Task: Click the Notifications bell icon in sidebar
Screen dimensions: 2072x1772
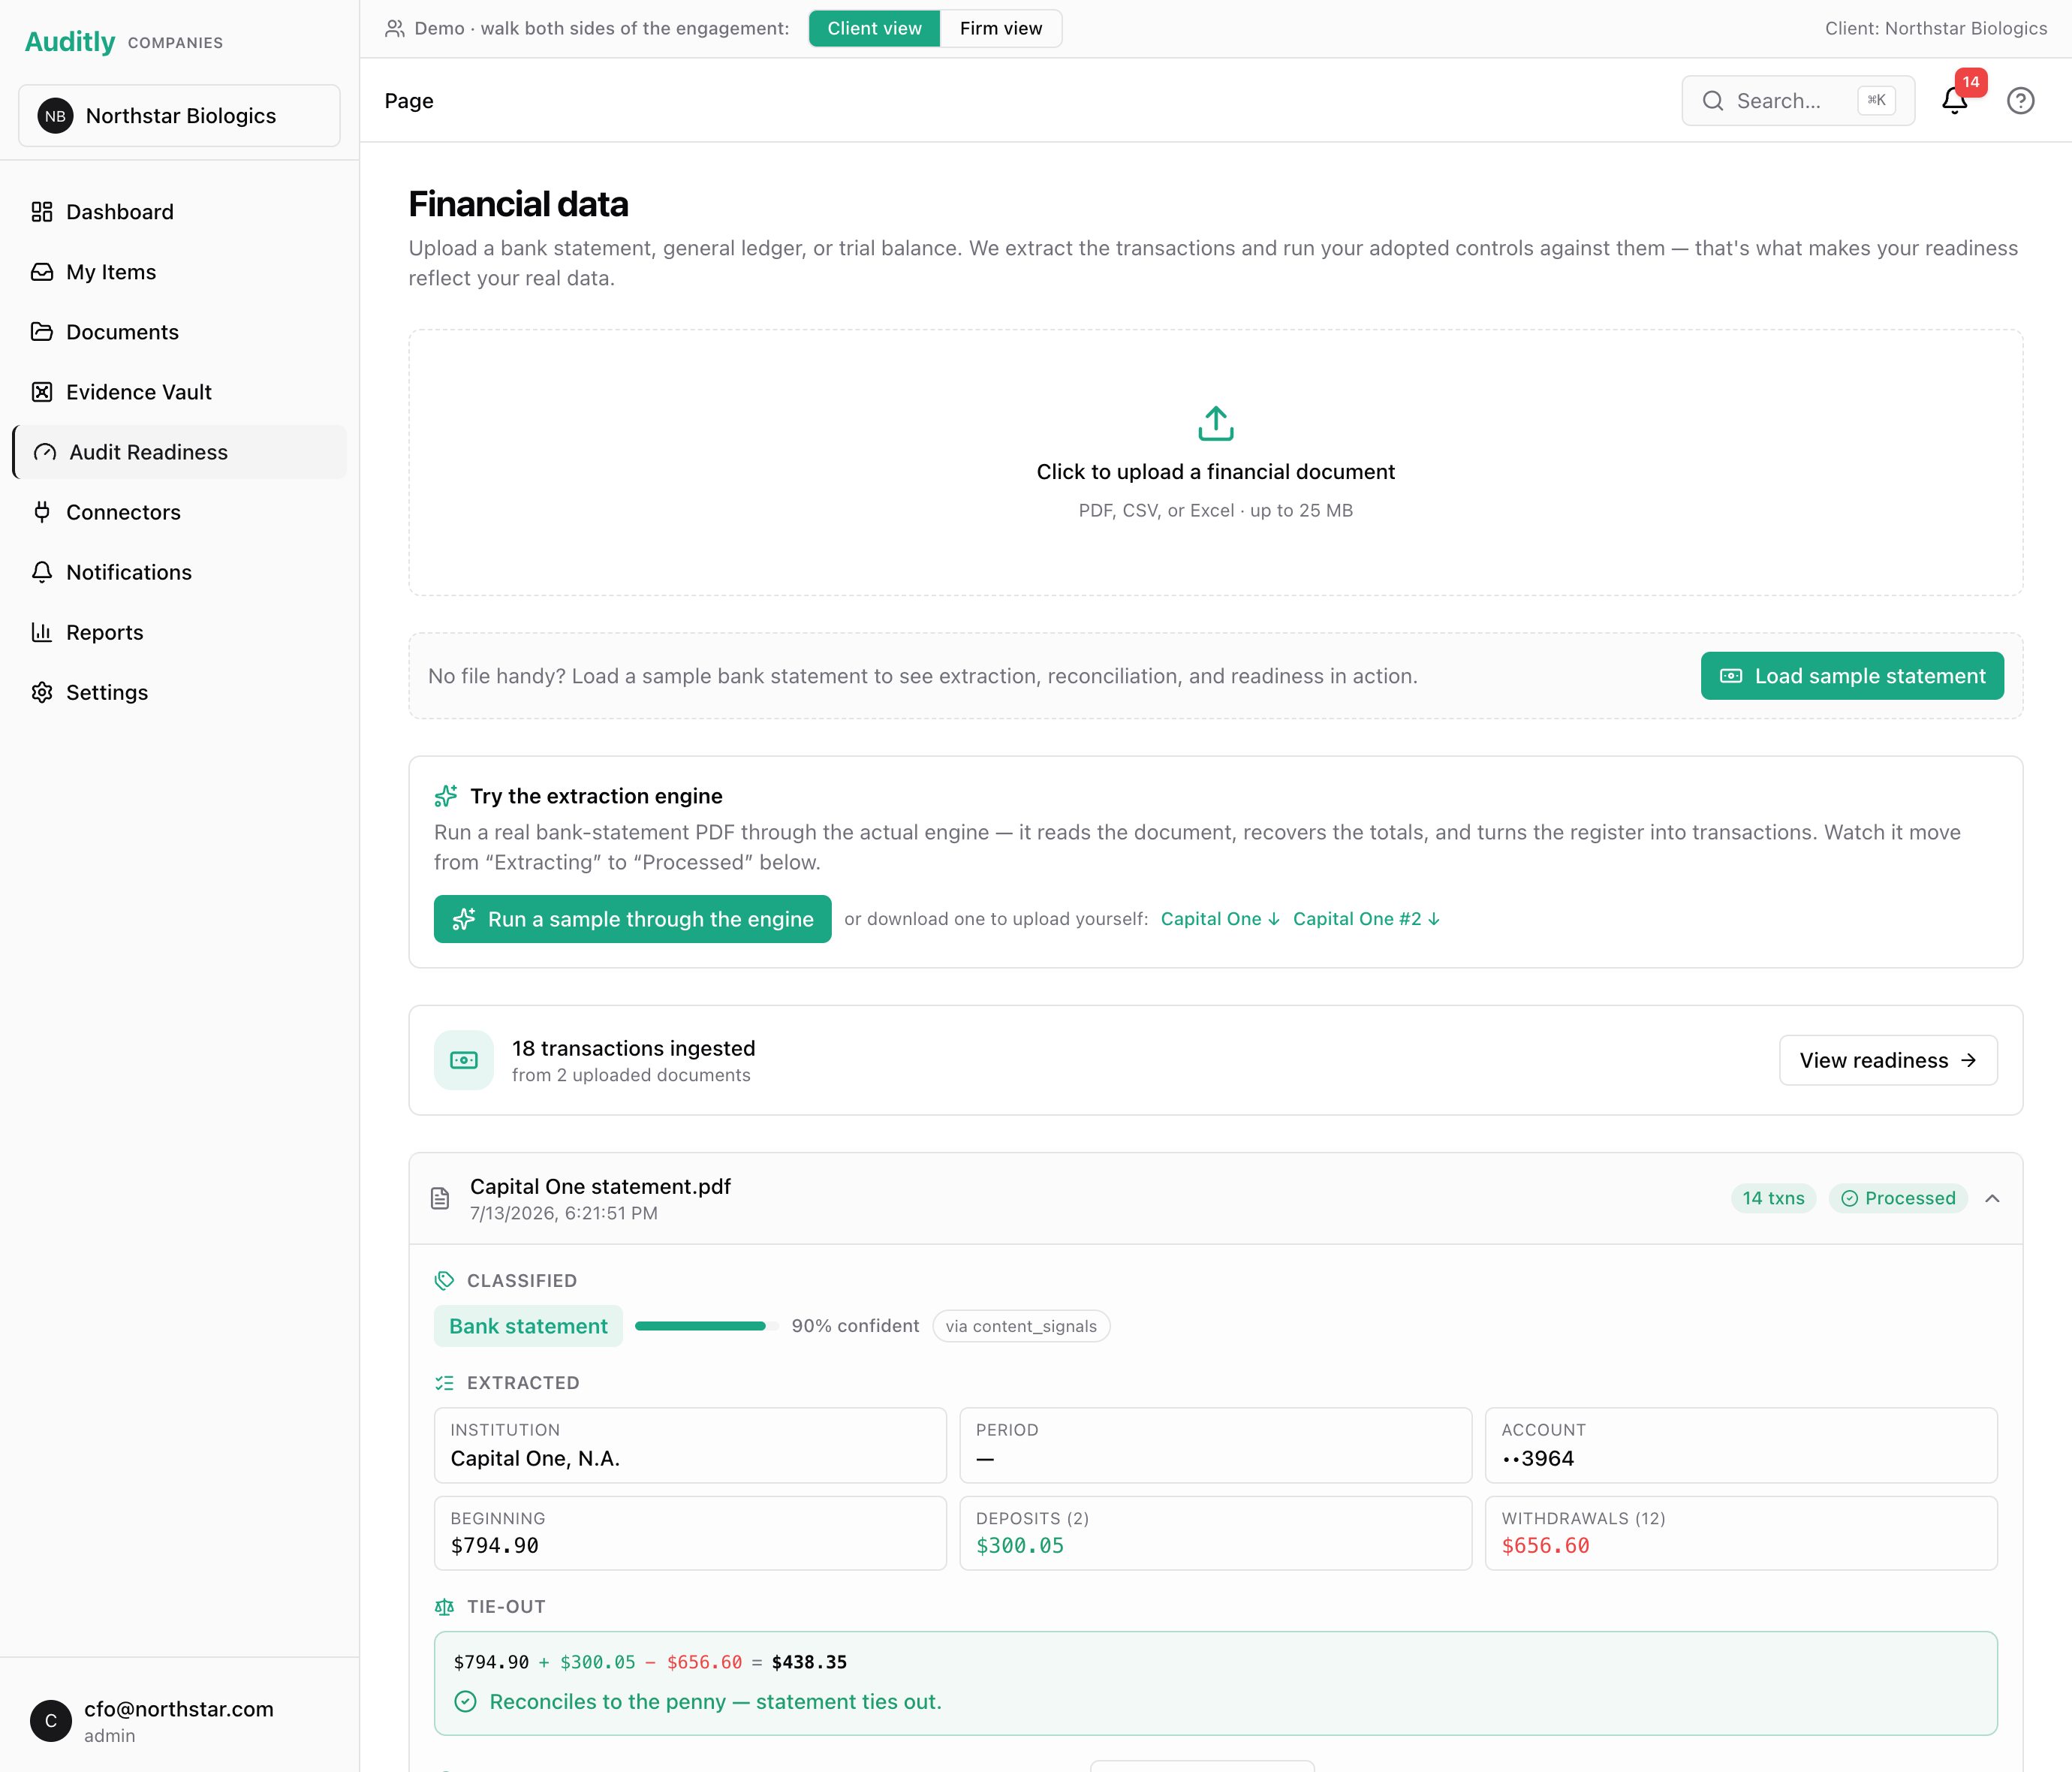Action: (x=42, y=572)
